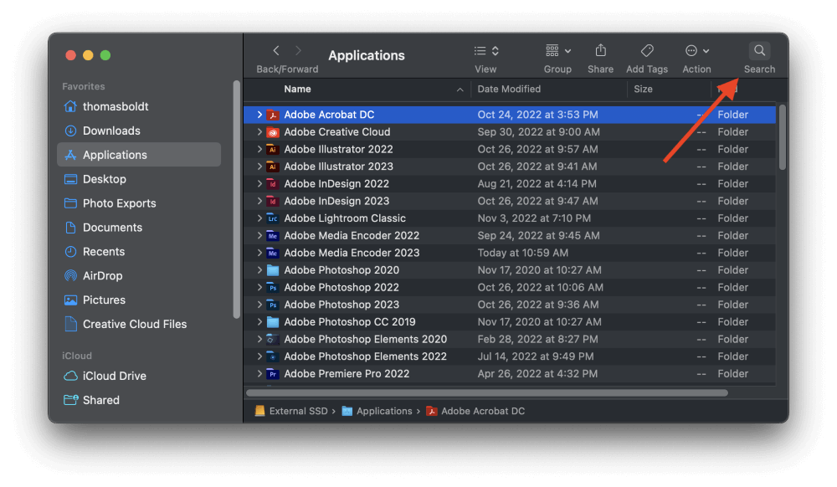The width and height of the screenshot is (837, 487).
Task: Select the Adobe Illustrator 2023 icon
Action: point(273,167)
